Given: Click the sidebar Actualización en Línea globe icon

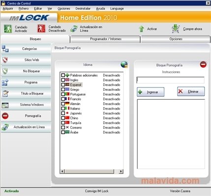Looking at the screenshot, I should (5, 127).
